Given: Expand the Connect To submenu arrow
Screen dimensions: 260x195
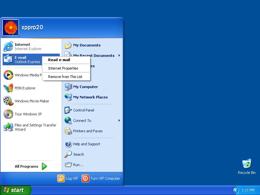Looking at the screenshot, I should (119, 121).
